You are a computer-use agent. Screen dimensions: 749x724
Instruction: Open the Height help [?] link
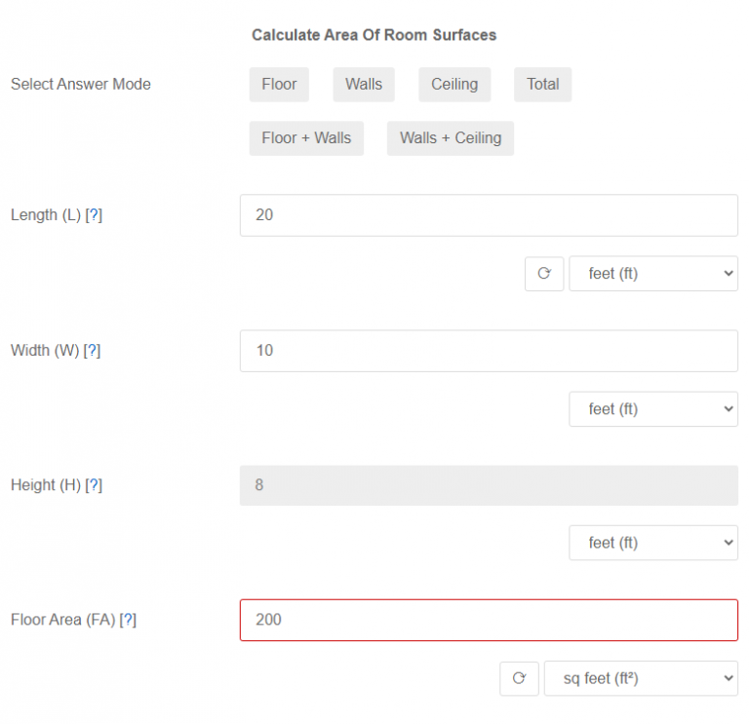click(x=94, y=485)
